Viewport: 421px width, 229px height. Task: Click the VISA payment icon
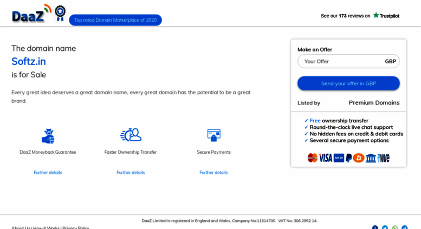click(x=326, y=158)
